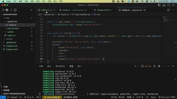Image resolution: width=177 pixels, height=99 pixels.
Task: Select the Terminal panel tab
Action: 71,66
